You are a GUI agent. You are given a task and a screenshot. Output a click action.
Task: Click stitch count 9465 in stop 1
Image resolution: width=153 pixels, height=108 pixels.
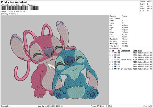coord(118,53)
